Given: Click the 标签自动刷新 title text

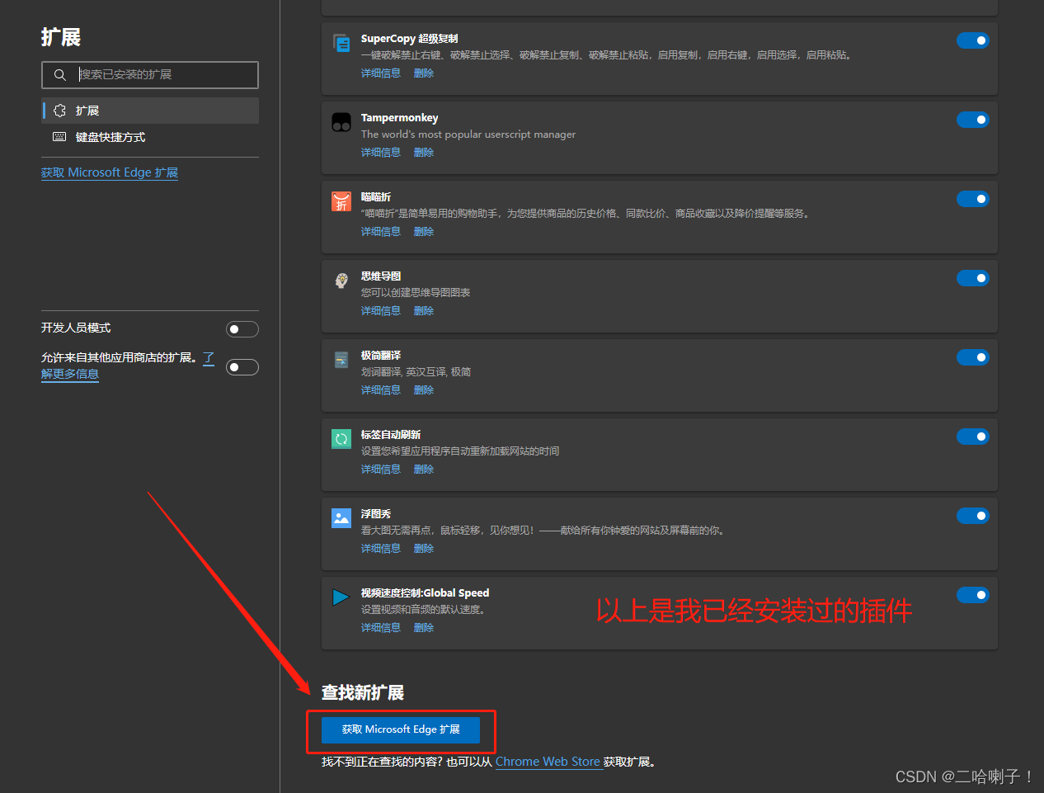Looking at the screenshot, I should (x=391, y=435).
